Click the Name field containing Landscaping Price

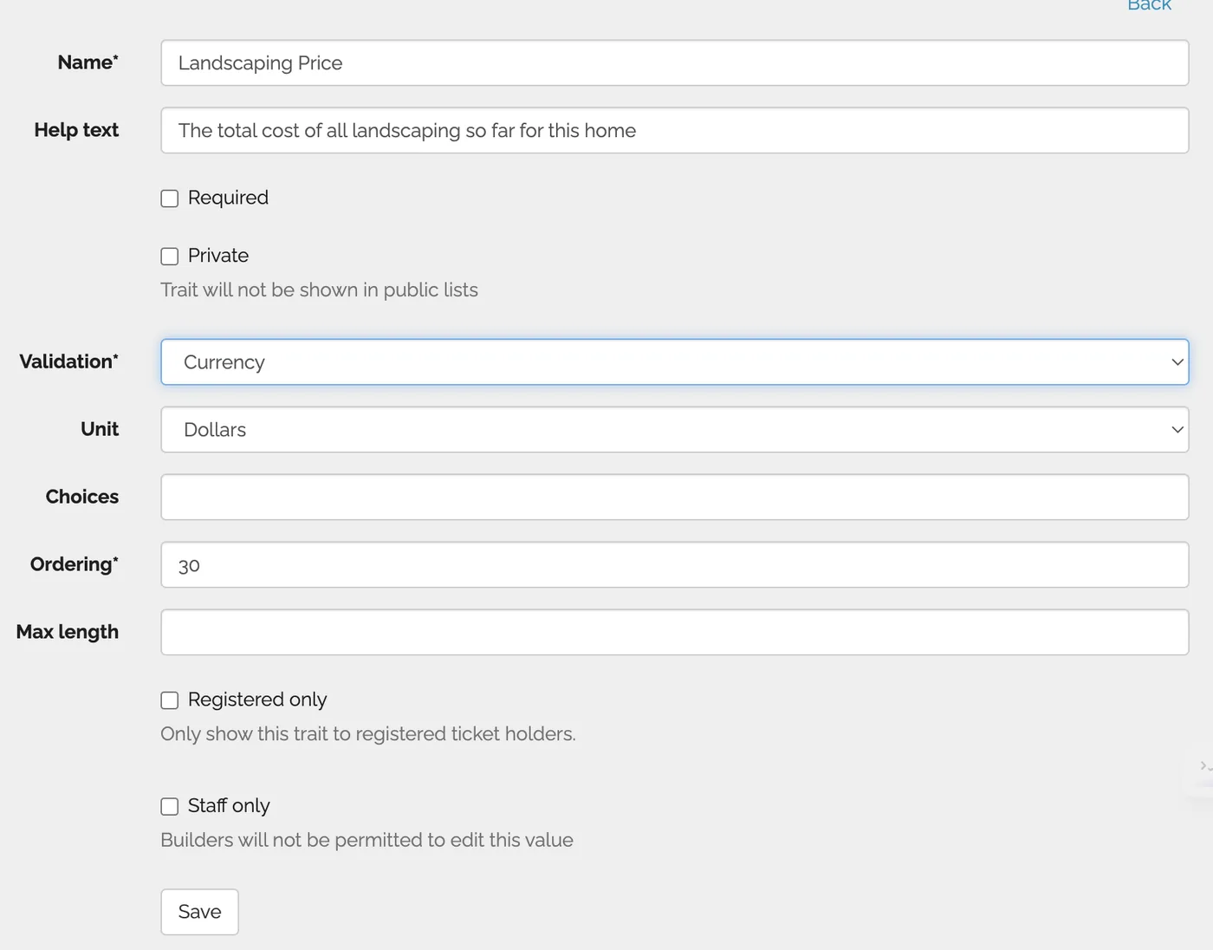click(x=674, y=62)
